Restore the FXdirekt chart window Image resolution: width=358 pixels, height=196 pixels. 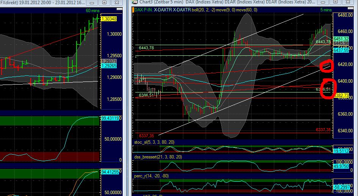coord(104,3)
